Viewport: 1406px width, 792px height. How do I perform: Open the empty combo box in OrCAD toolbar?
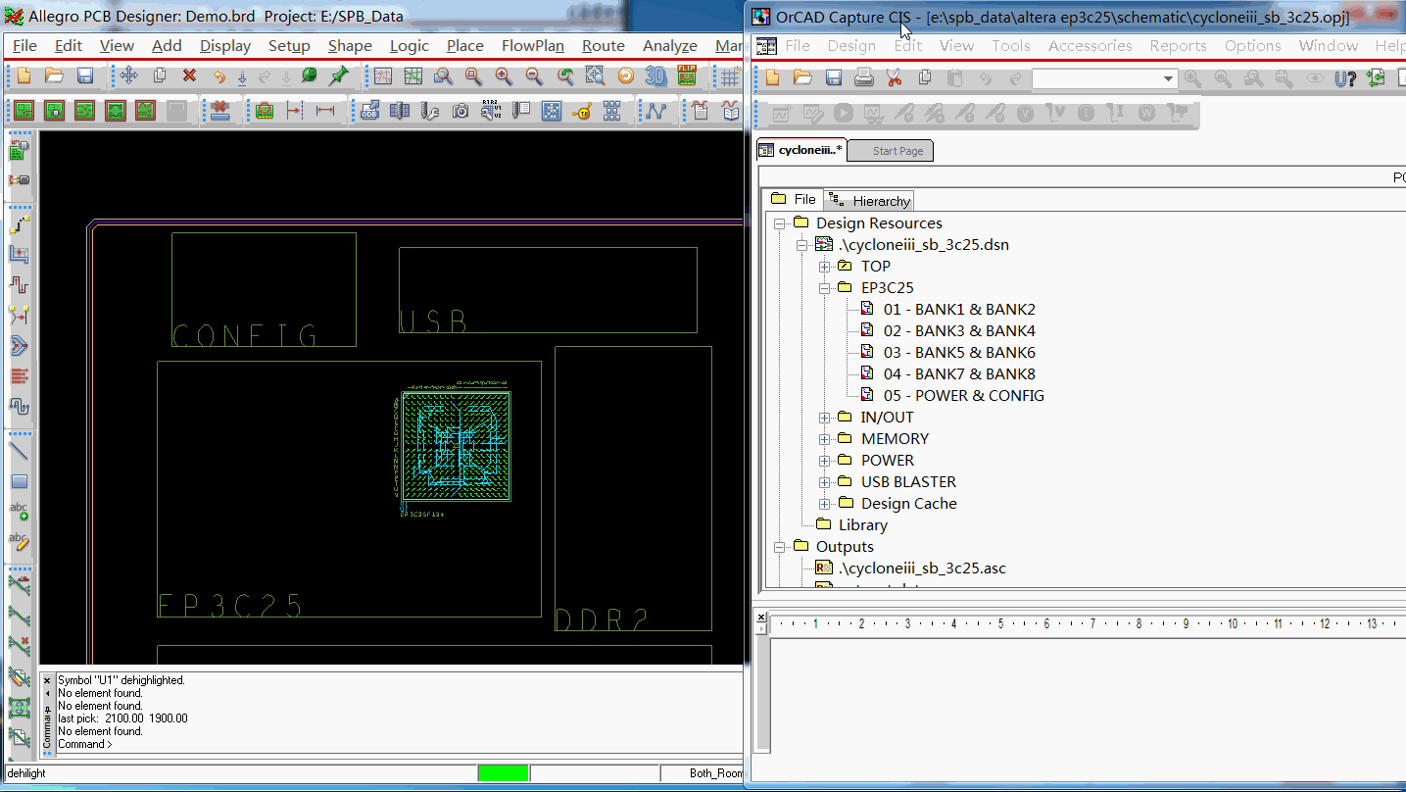1104,78
